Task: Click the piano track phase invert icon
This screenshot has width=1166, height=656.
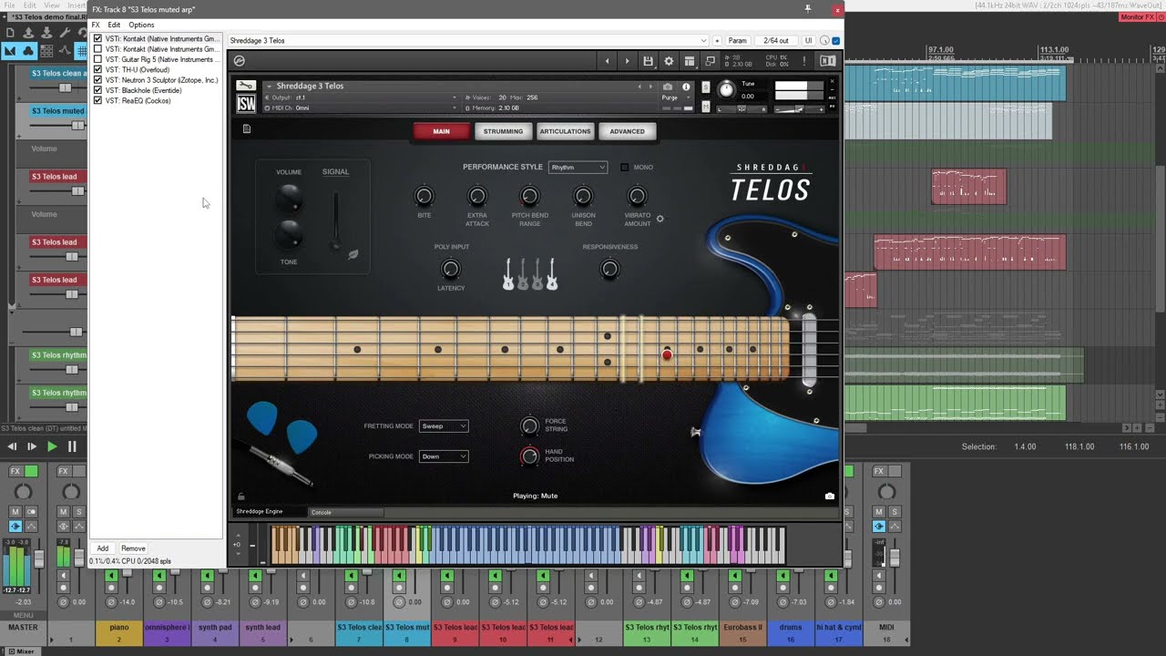Action: (x=111, y=602)
